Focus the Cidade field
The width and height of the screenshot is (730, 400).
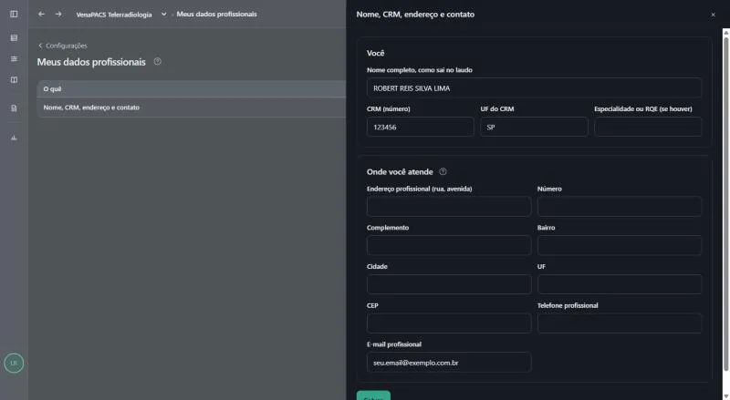(449, 284)
